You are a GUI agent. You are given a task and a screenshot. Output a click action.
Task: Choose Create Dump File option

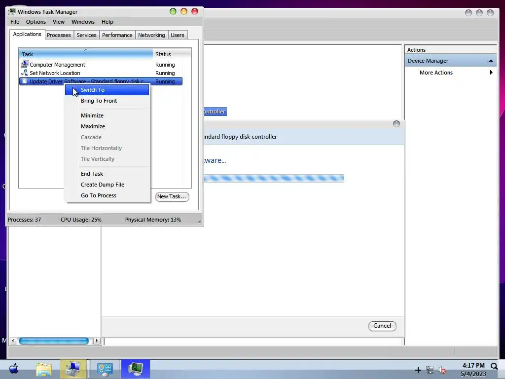coord(107,185)
